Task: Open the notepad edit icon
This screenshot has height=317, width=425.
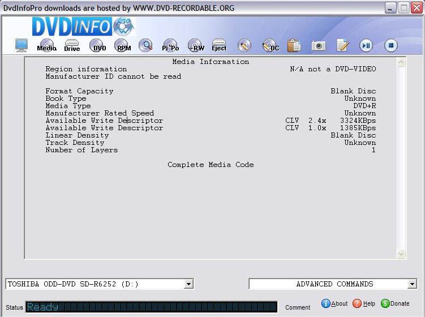Action: pos(342,46)
